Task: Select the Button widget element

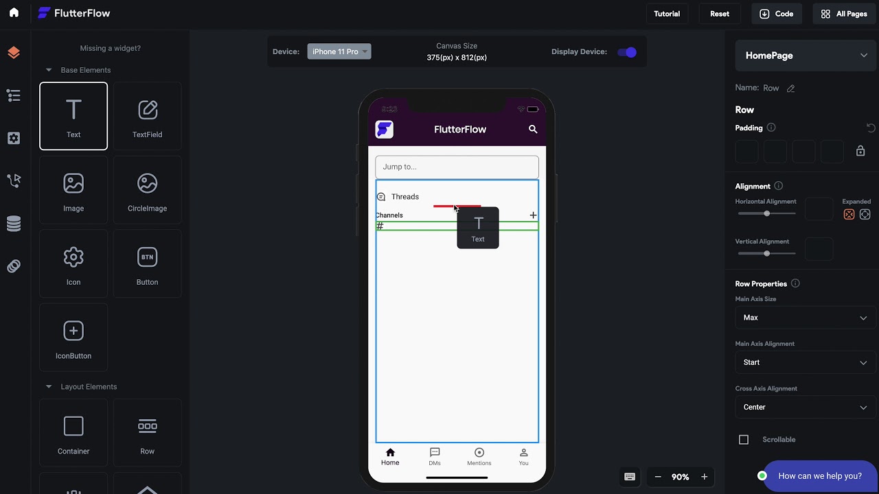Action: point(147,263)
